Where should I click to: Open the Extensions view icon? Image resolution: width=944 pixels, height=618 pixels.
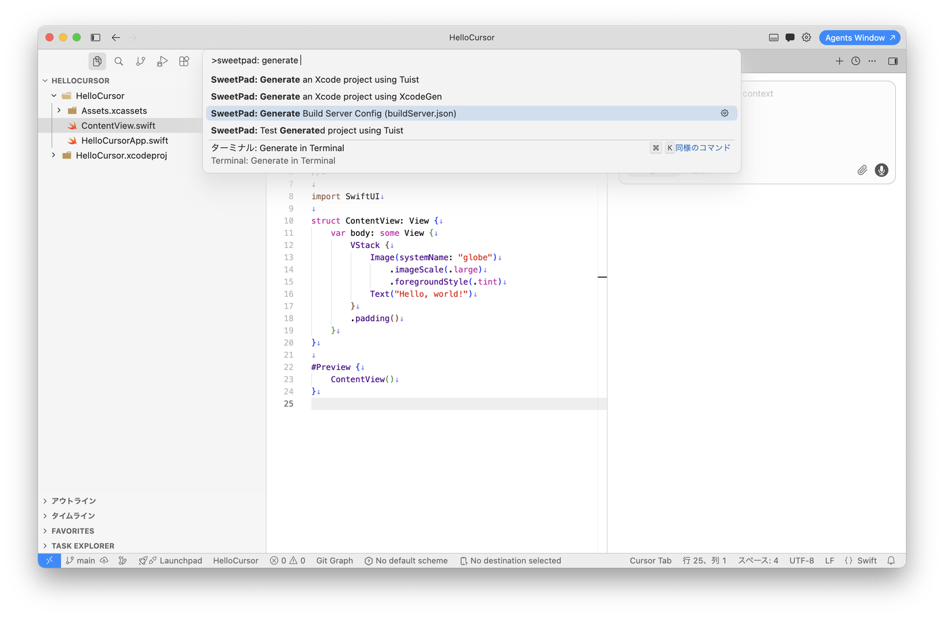click(x=184, y=62)
